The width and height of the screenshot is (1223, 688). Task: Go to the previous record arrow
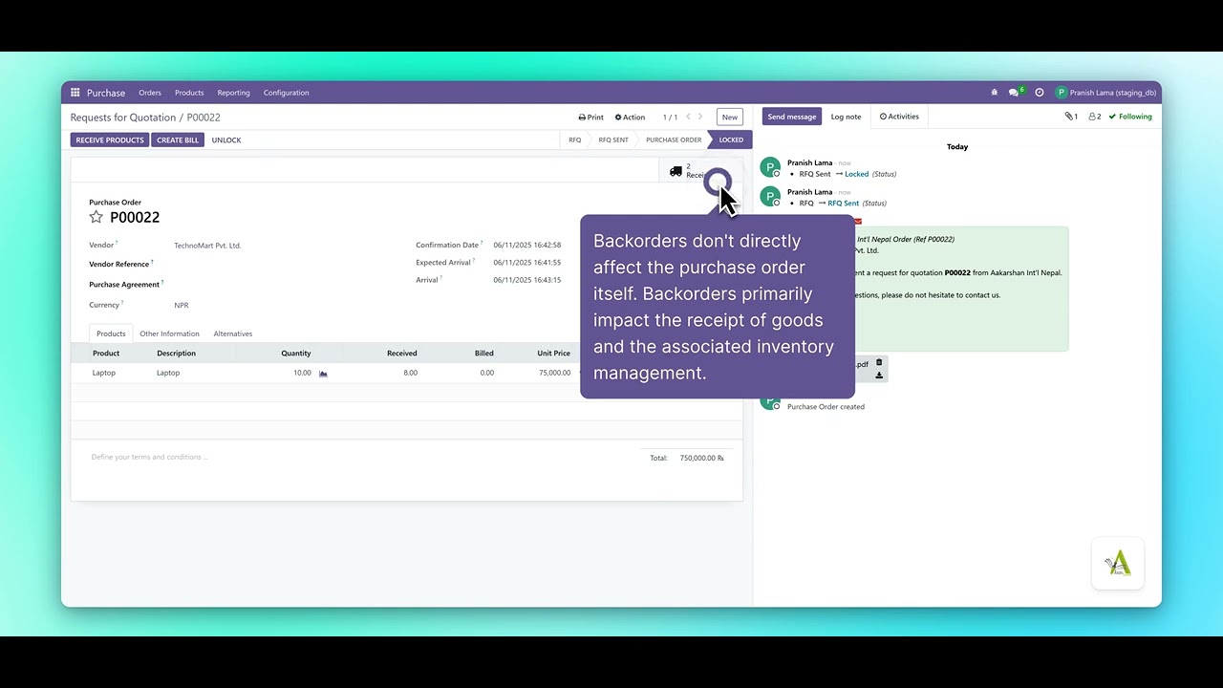coord(688,117)
